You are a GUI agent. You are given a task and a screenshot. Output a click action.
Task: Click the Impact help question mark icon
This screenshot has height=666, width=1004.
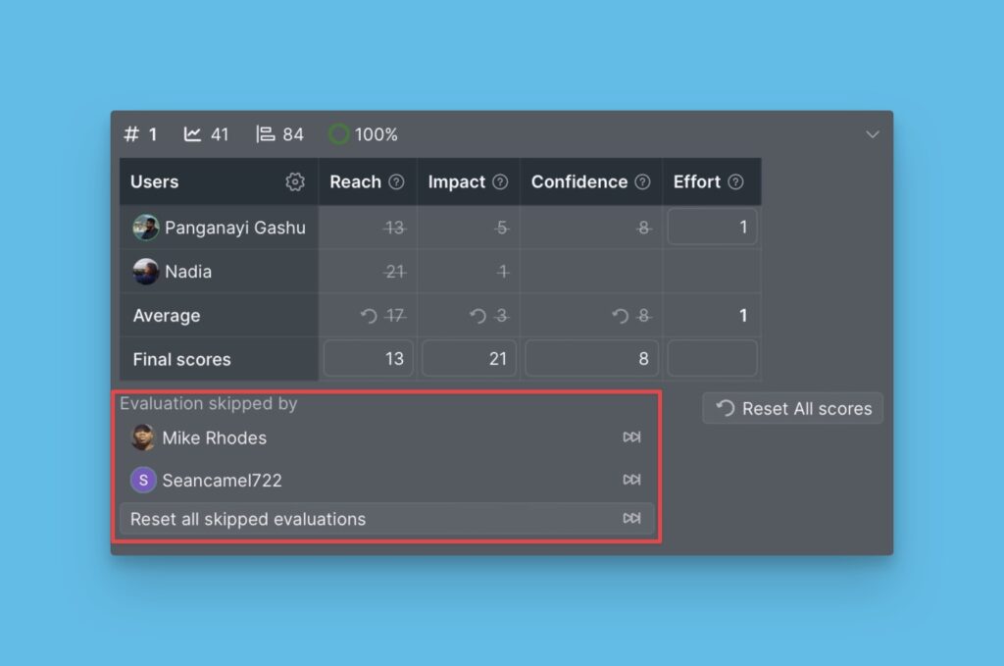coord(500,181)
